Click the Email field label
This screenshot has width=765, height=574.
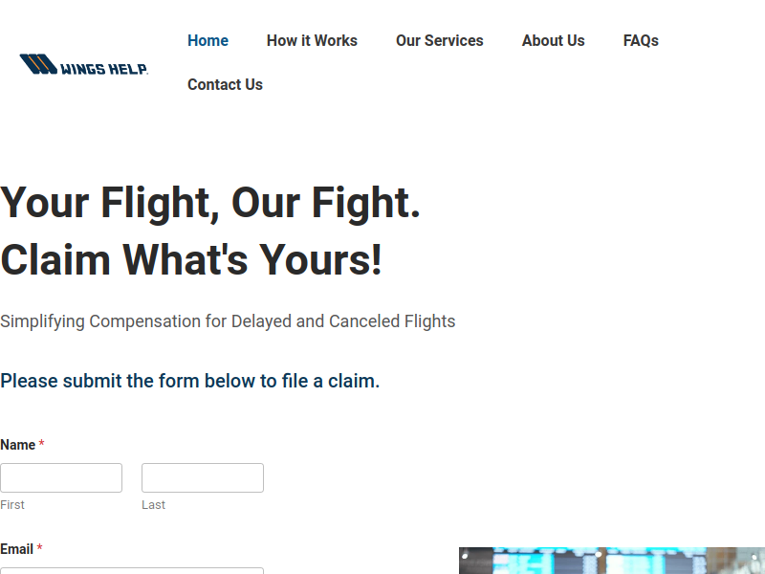[16, 549]
